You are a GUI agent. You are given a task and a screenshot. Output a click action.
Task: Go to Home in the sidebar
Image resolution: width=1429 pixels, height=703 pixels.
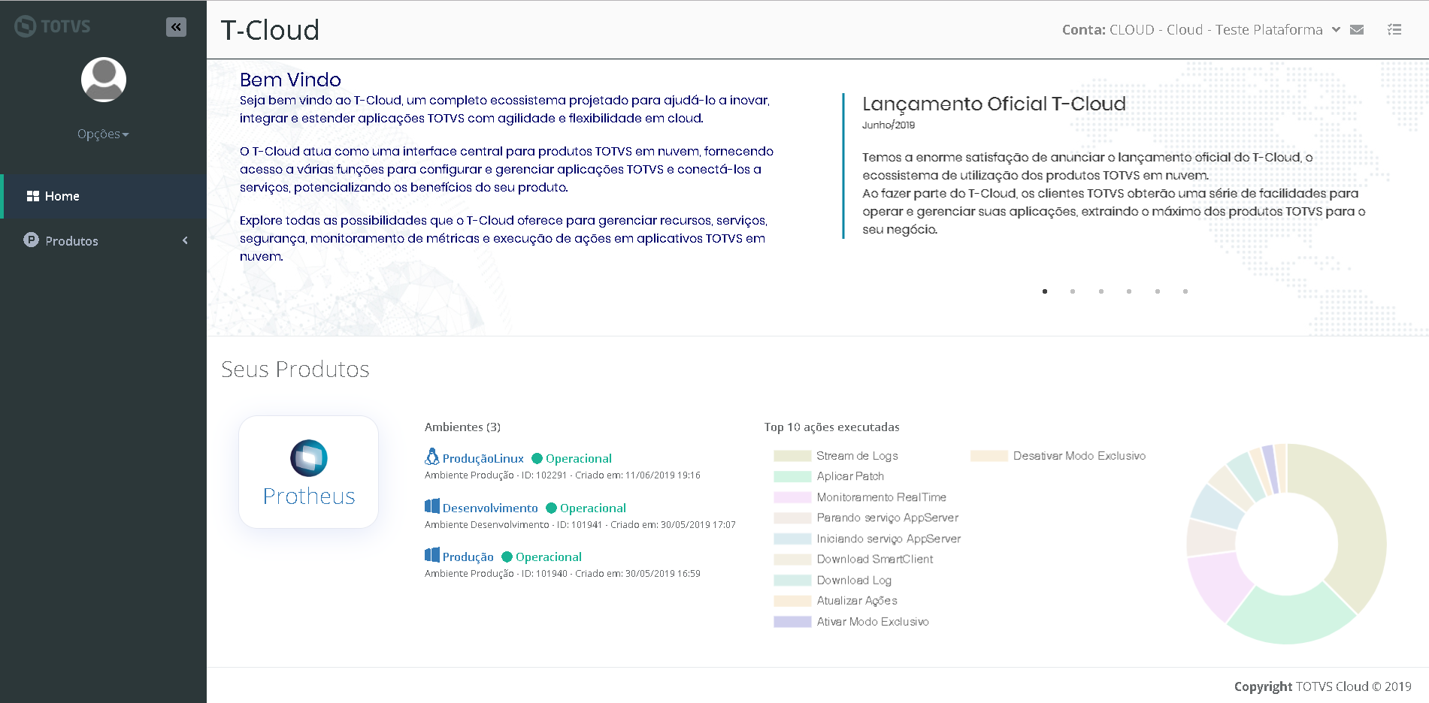(104, 196)
